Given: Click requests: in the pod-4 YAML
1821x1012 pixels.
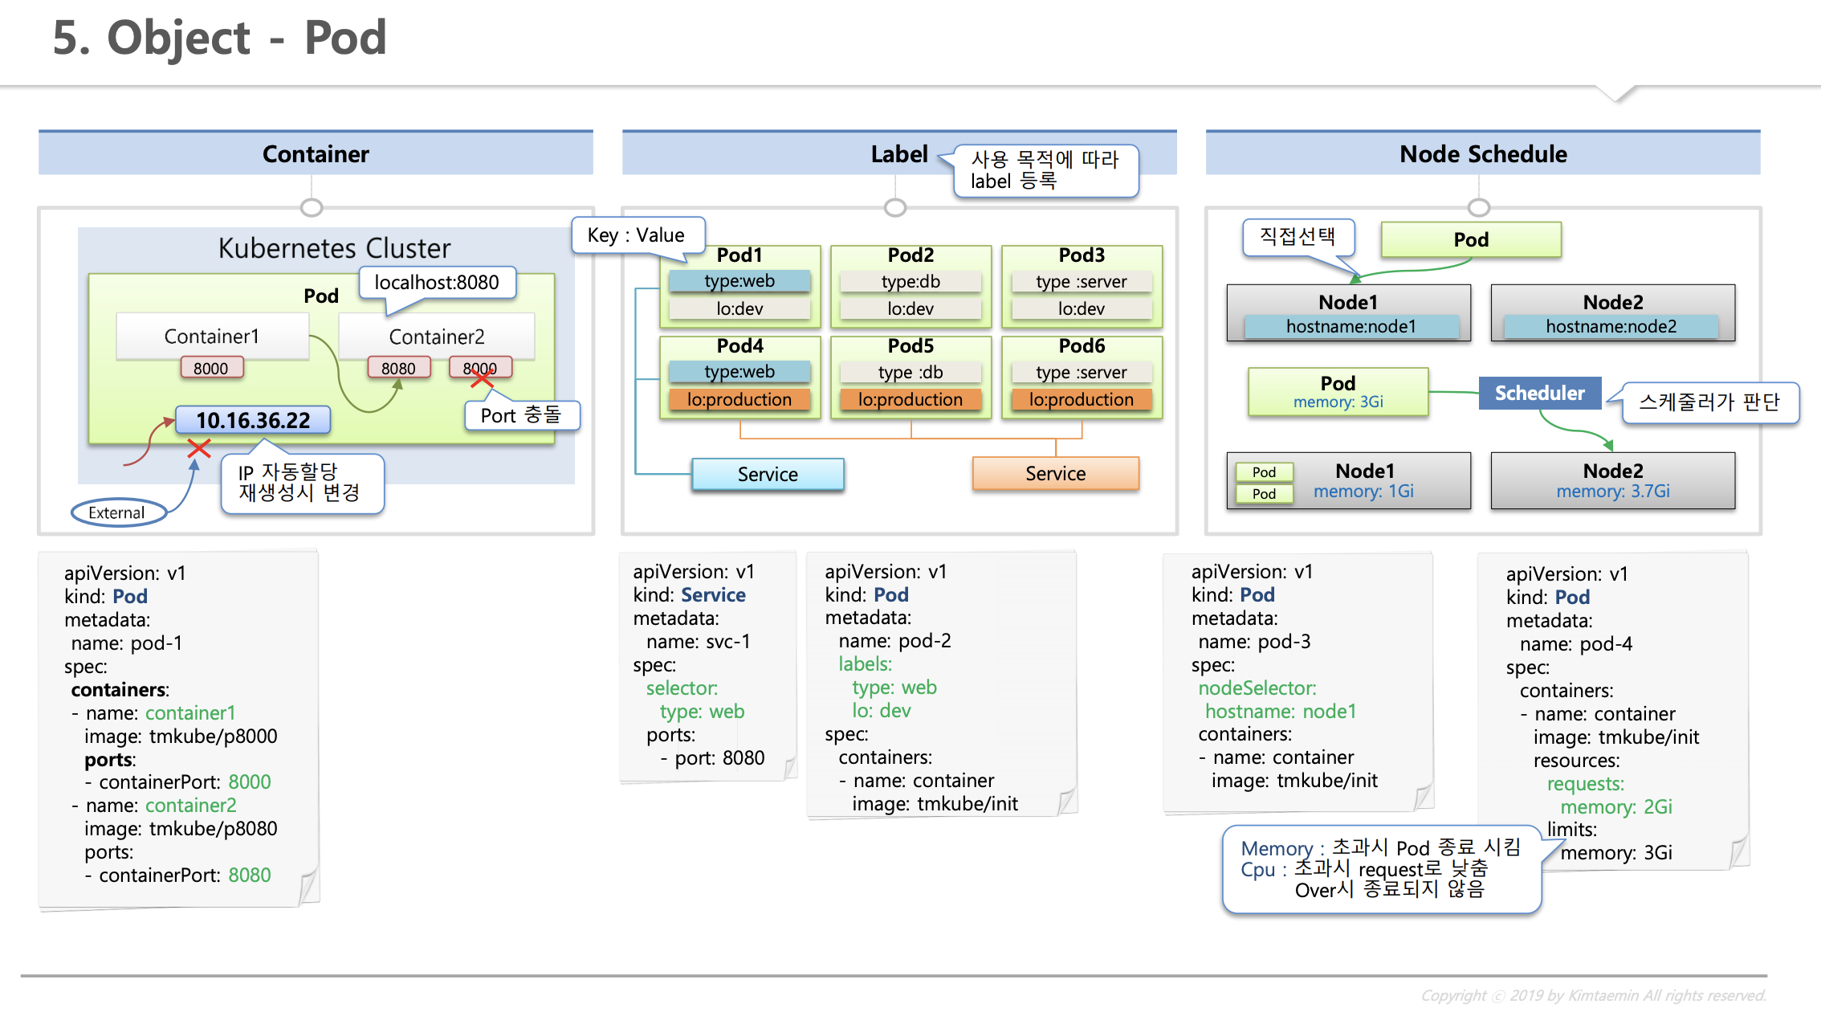Looking at the screenshot, I should click(x=1586, y=784).
